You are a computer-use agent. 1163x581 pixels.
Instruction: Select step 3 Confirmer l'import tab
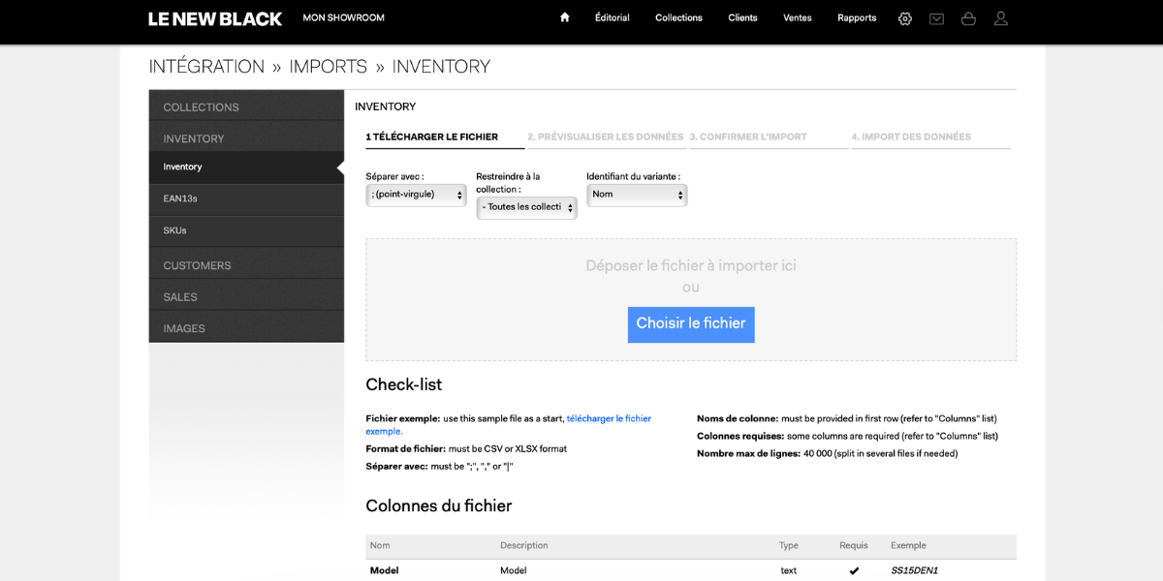(769, 138)
